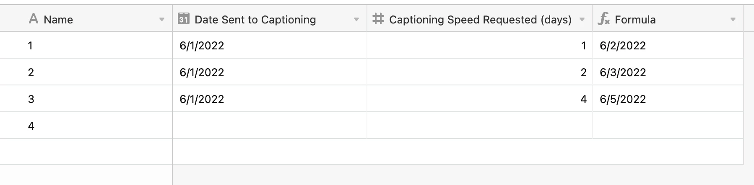Select the row 1 date cell 6/1/2022

coord(270,45)
